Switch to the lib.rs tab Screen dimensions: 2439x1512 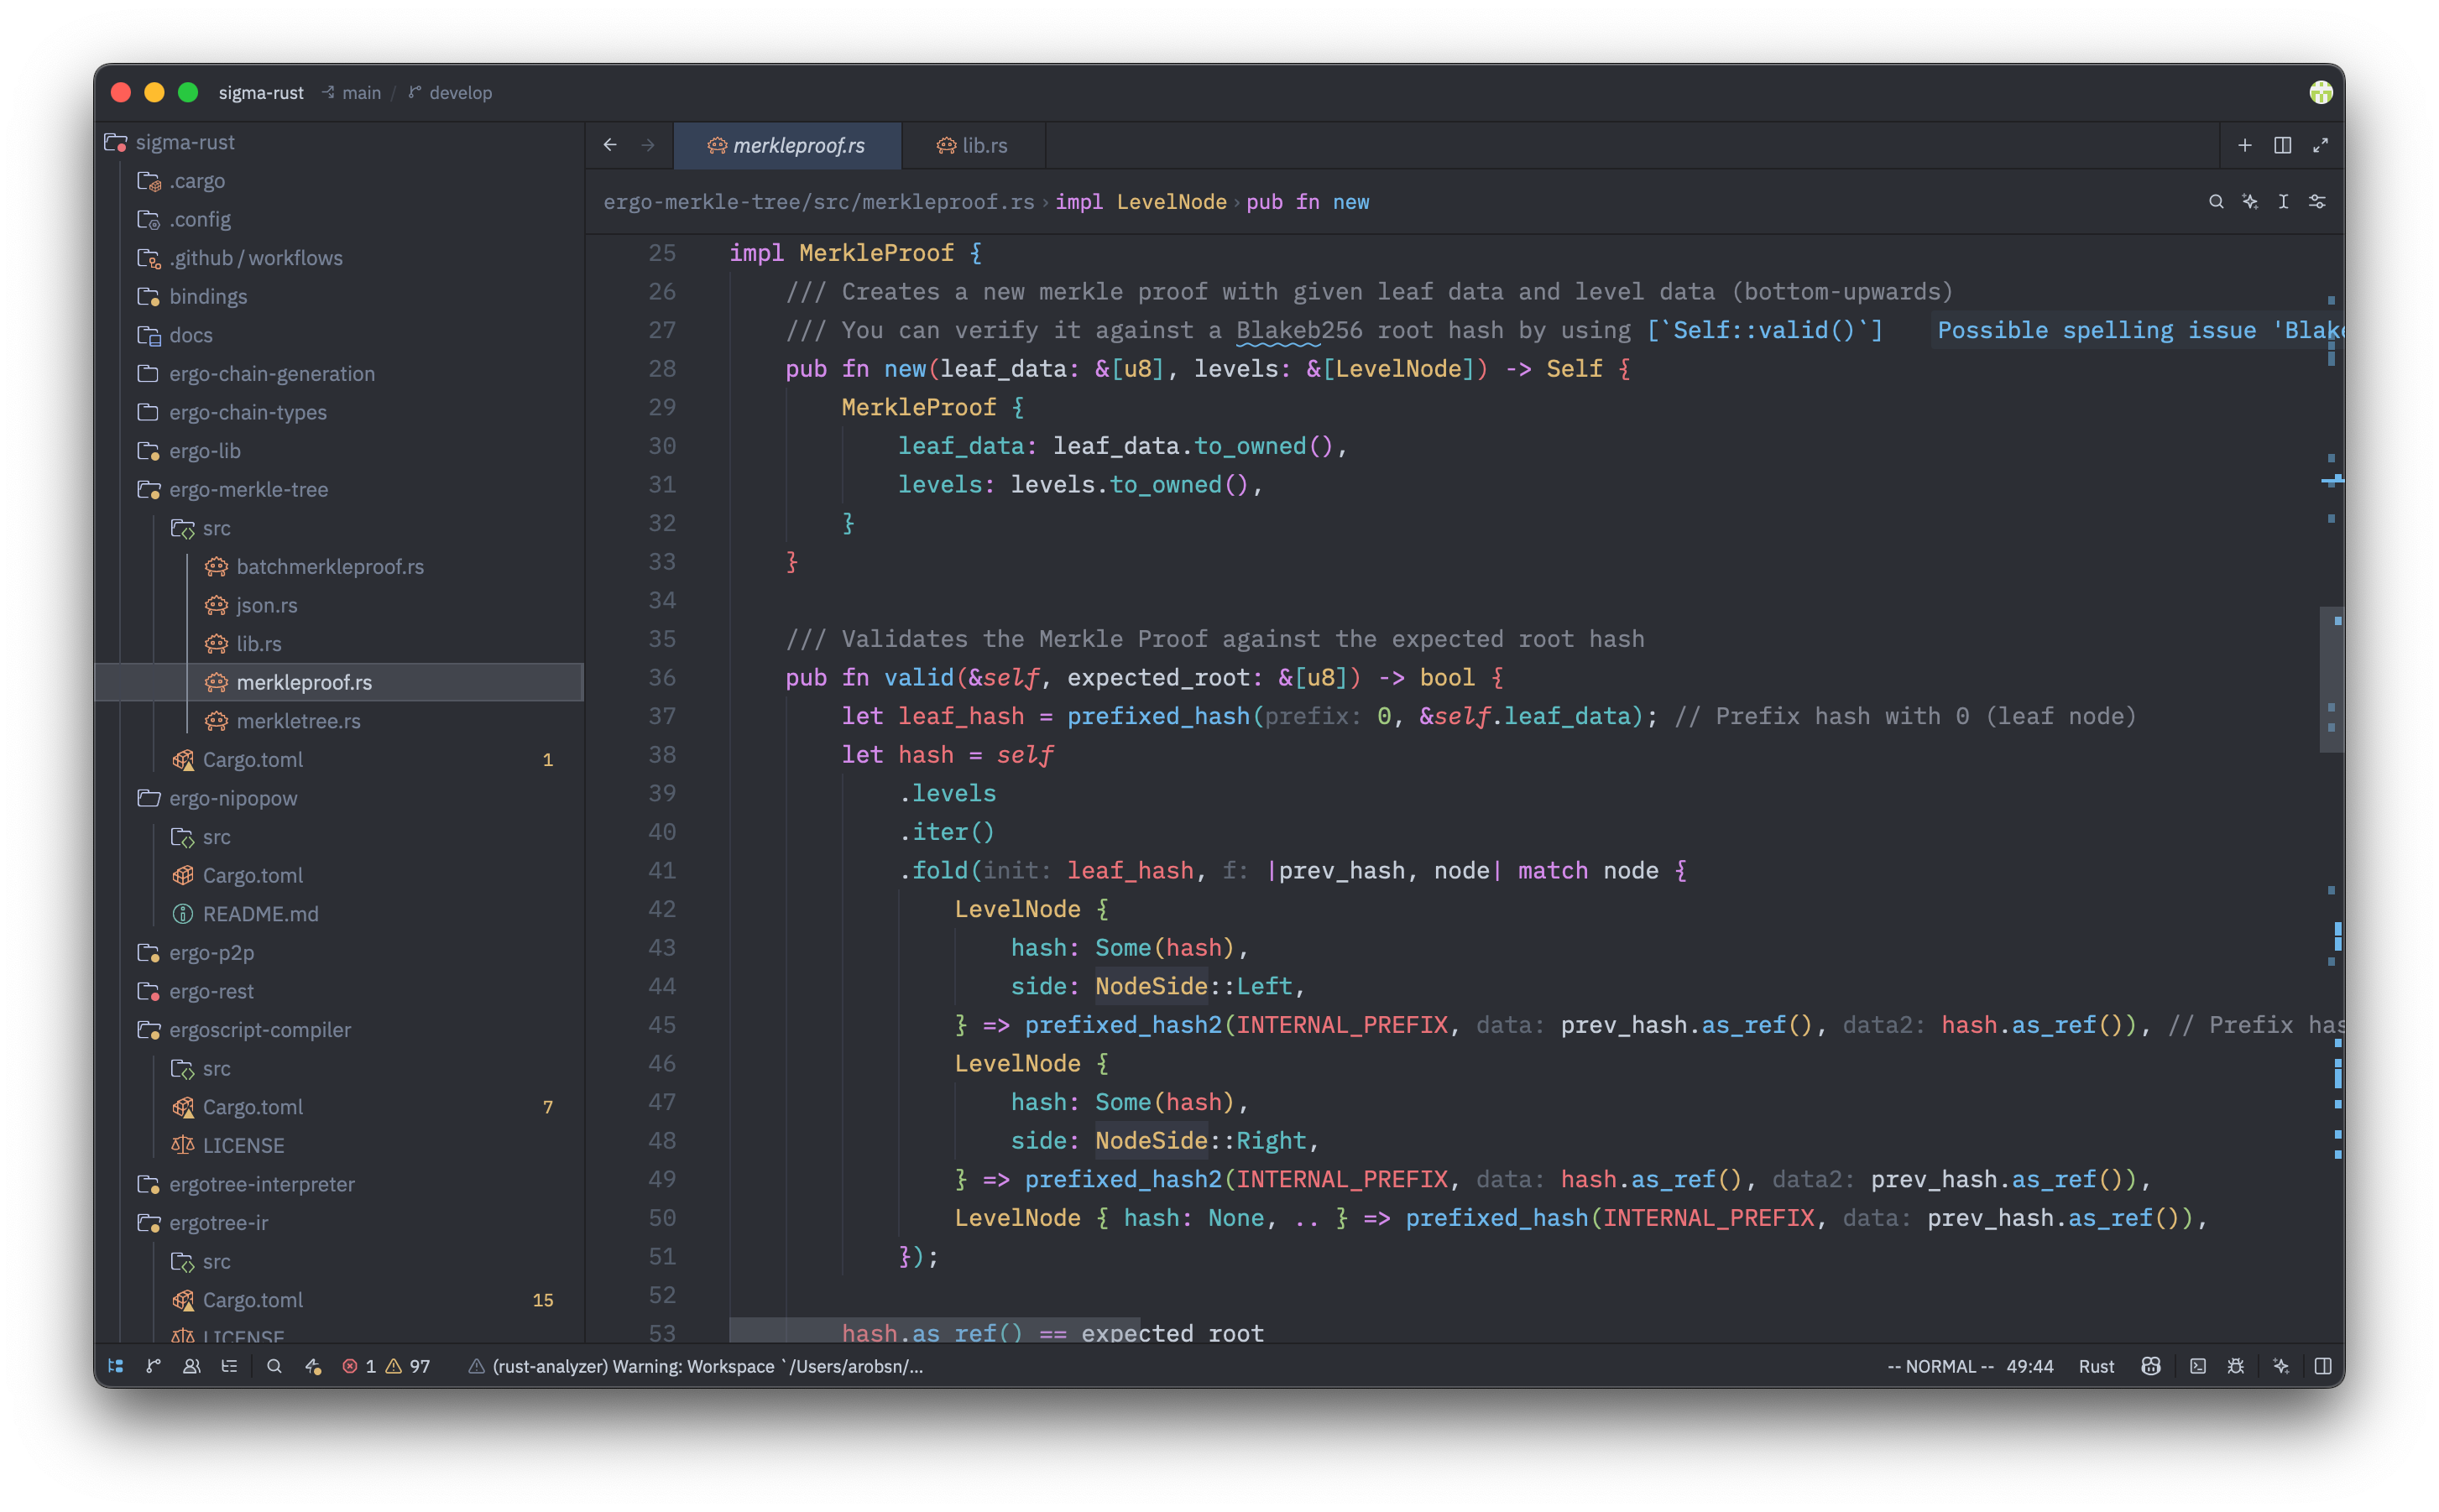973,145
